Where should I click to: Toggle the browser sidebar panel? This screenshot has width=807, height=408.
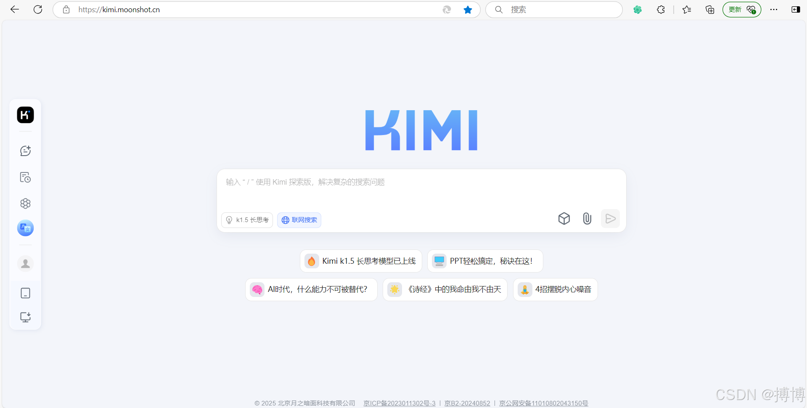(796, 9)
